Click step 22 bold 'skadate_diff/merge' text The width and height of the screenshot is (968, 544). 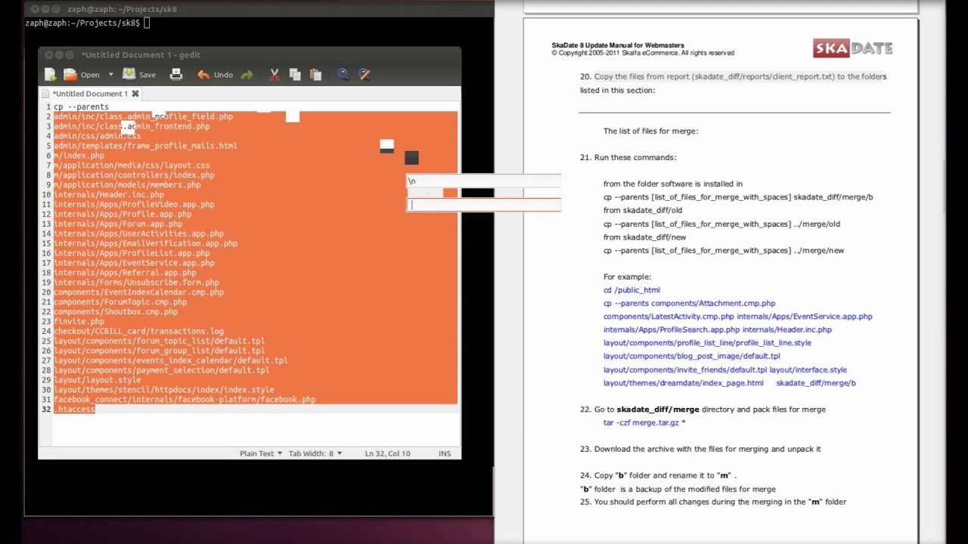tap(658, 410)
